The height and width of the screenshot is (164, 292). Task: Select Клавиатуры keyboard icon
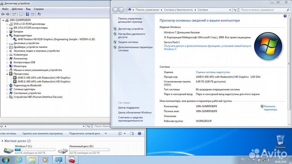(x=11, y=55)
